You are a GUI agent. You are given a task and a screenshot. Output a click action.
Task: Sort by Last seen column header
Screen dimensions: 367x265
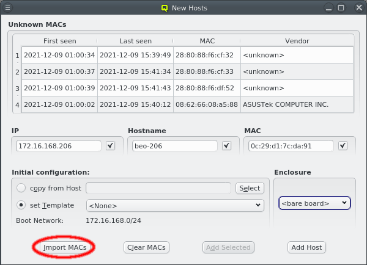tap(135, 41)
